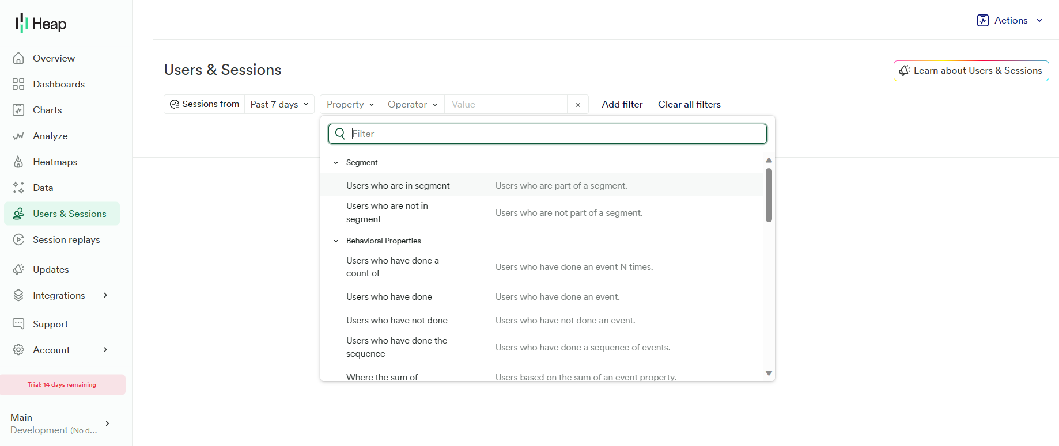The height and width of the screenshot is (446, 1059).
Task: Select Users who are in segment
Action: point(398,185)
